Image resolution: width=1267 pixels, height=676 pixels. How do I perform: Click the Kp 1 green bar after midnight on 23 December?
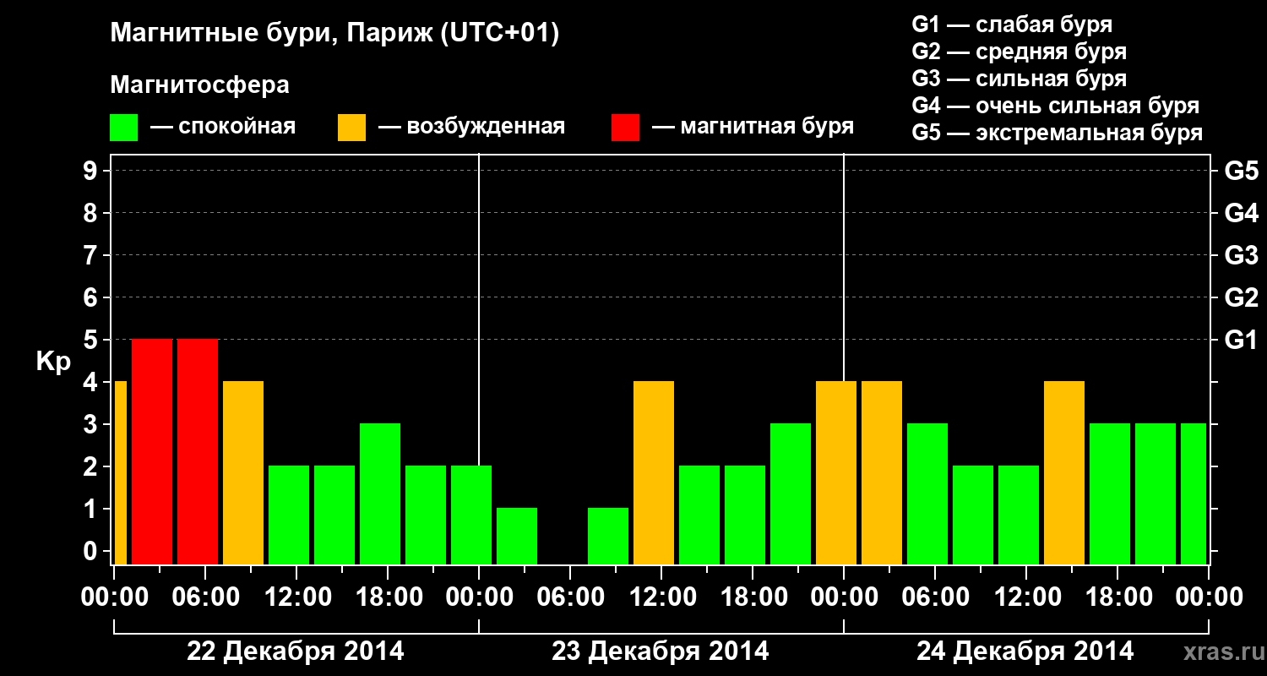point(517,536)
